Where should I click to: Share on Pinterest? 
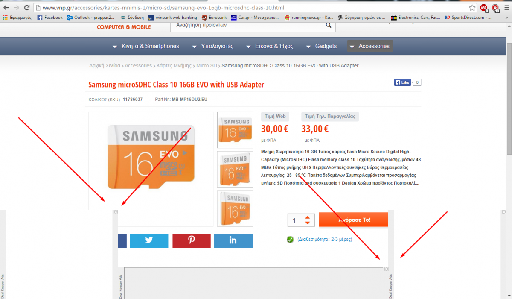click(x=192, y=241)
